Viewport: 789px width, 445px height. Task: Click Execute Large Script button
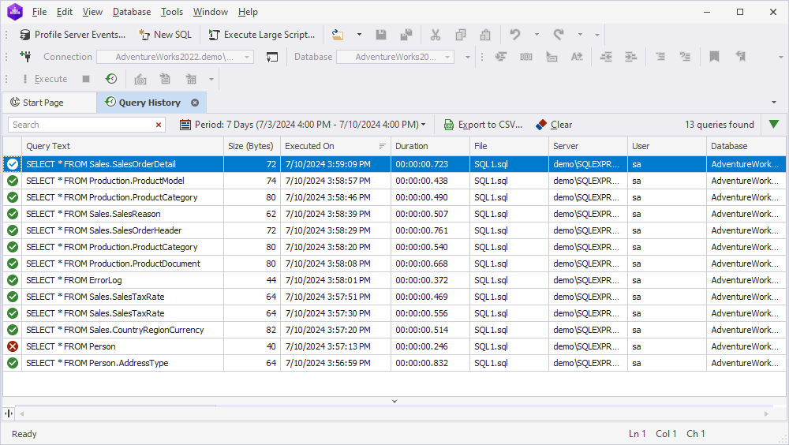[x=262, y=35]
